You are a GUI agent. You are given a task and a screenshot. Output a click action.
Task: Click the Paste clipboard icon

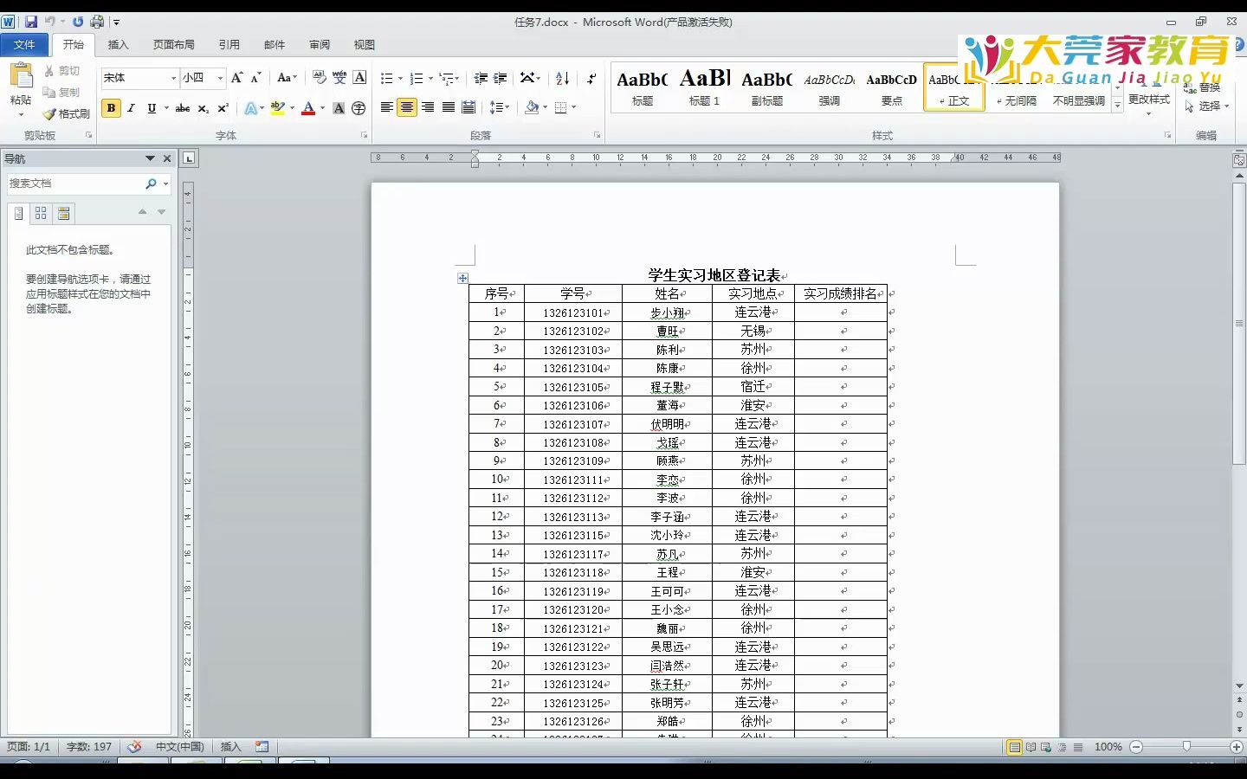21,76
